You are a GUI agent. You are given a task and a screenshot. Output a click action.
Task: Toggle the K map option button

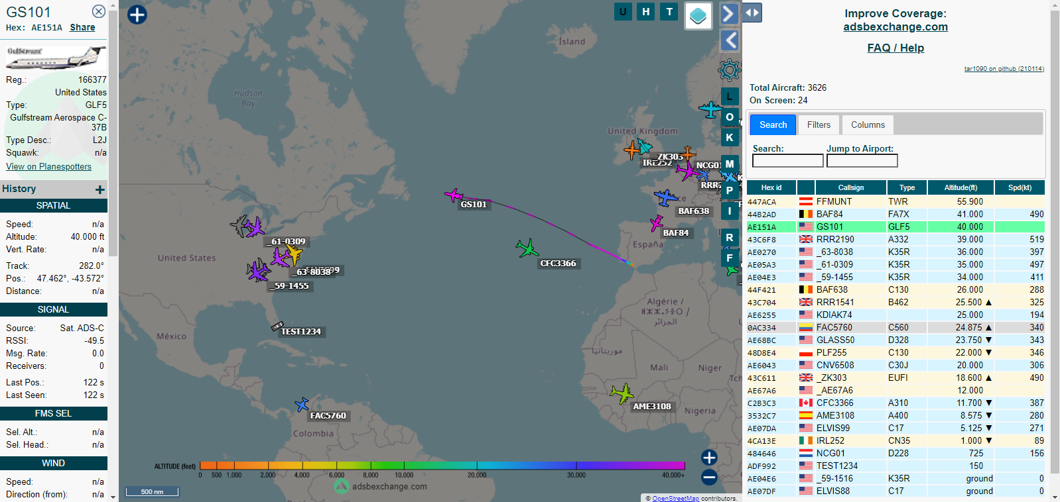point(730,138)
